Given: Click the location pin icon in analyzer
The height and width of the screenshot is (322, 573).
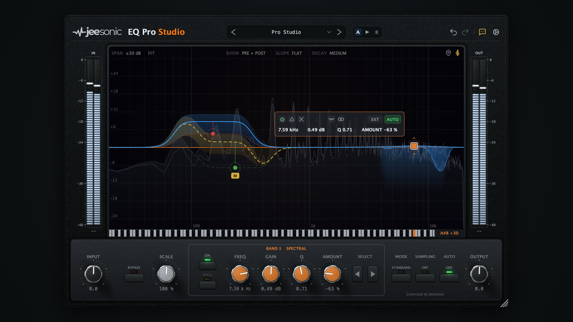Looking at the screenshot, I should click(448, 53).
